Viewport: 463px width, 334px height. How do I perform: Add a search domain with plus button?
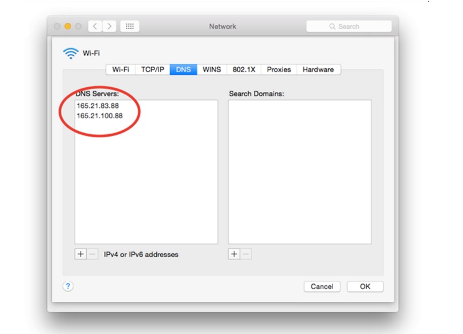(234, 254)
